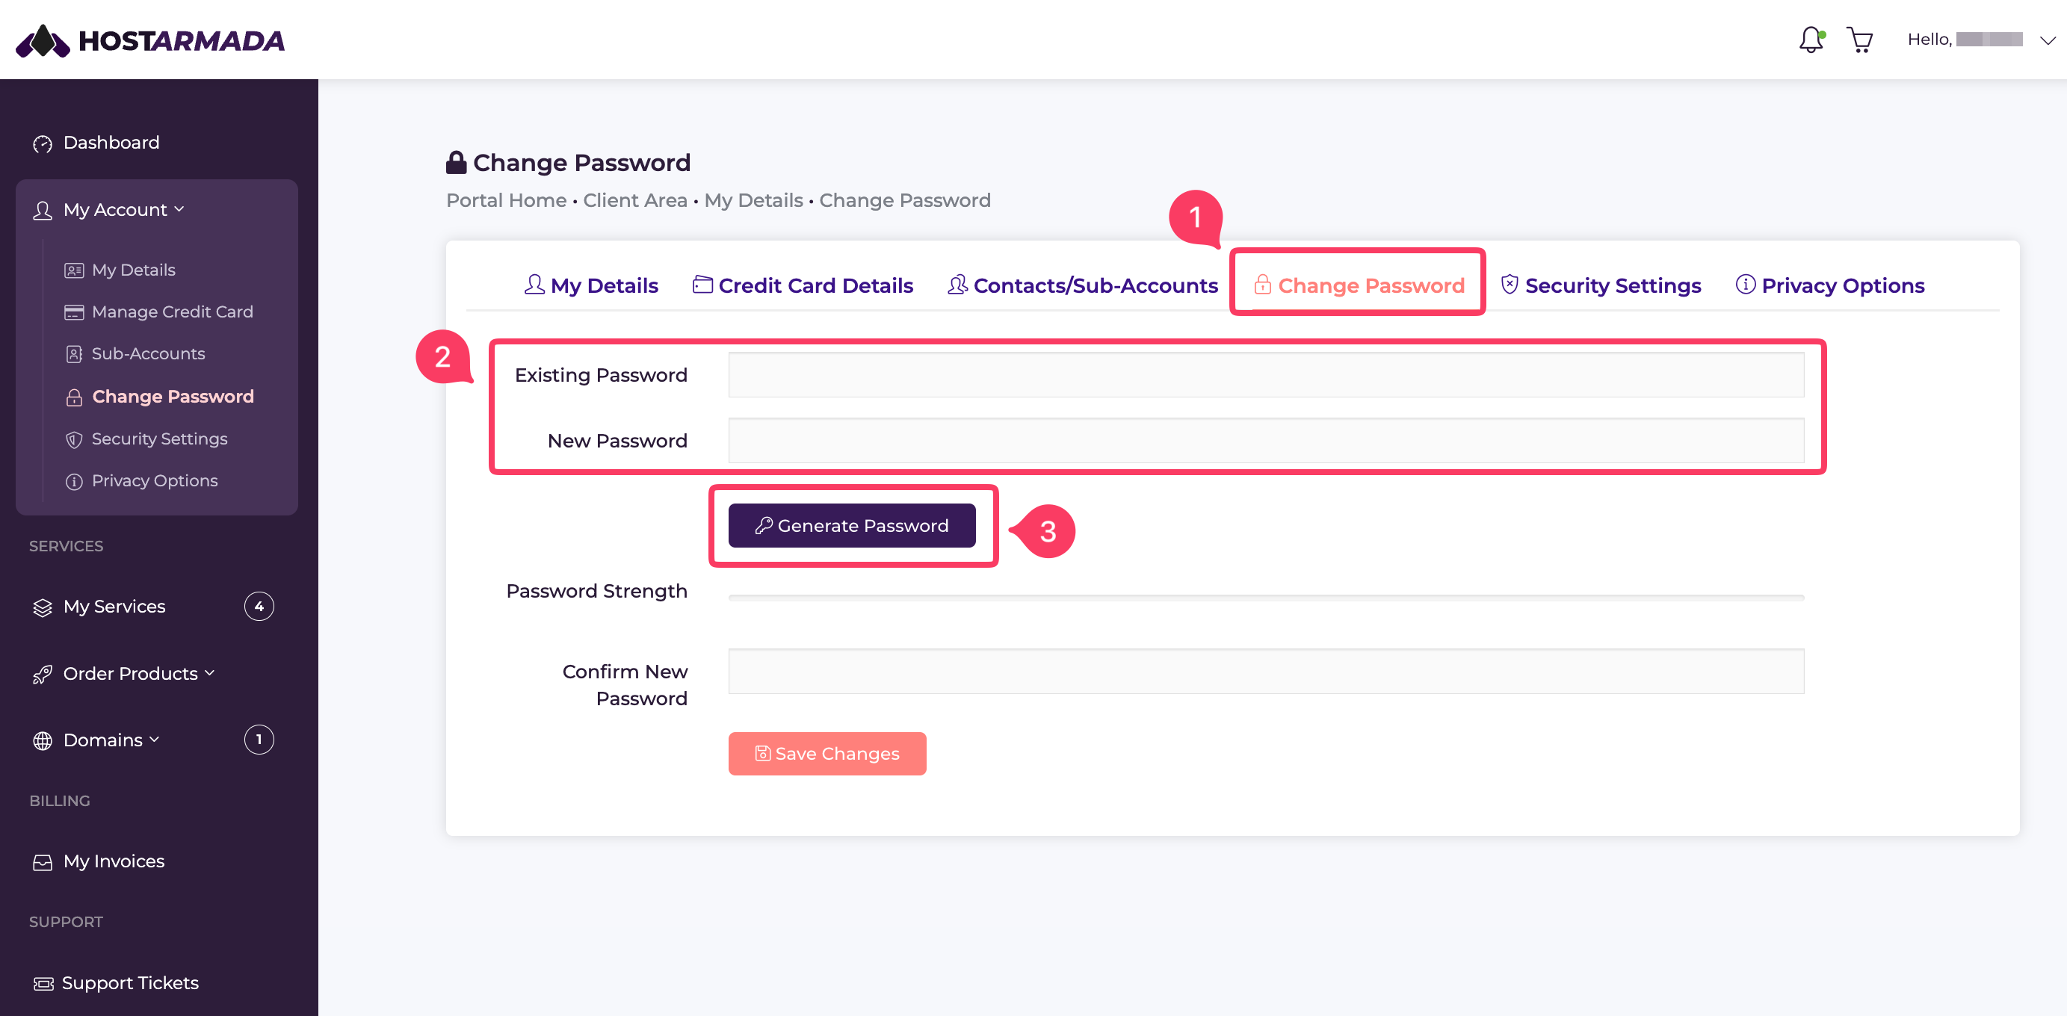Open the Credit Card Details tab
The height and width of the screenshot is (1016, 2067).
803,285
